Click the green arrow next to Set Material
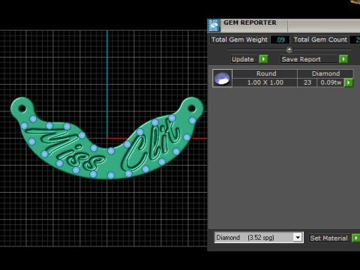 click(x=355, y=238)
